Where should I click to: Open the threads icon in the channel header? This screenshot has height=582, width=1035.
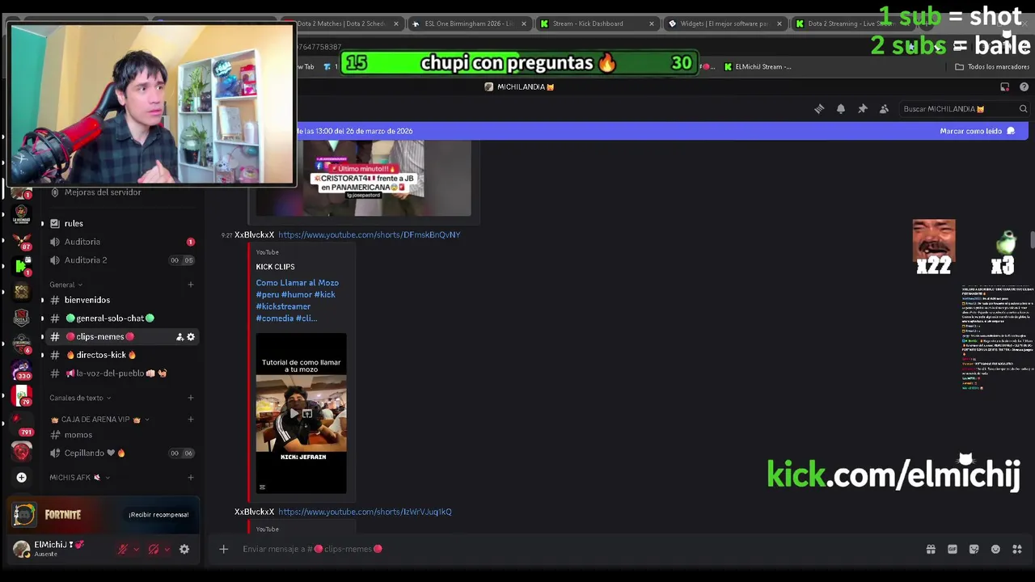pos(819,109)
